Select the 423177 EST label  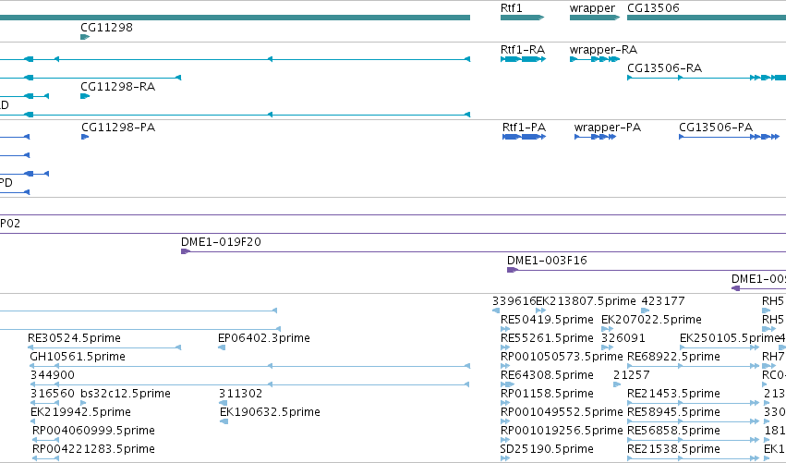(x=662, y=301)
